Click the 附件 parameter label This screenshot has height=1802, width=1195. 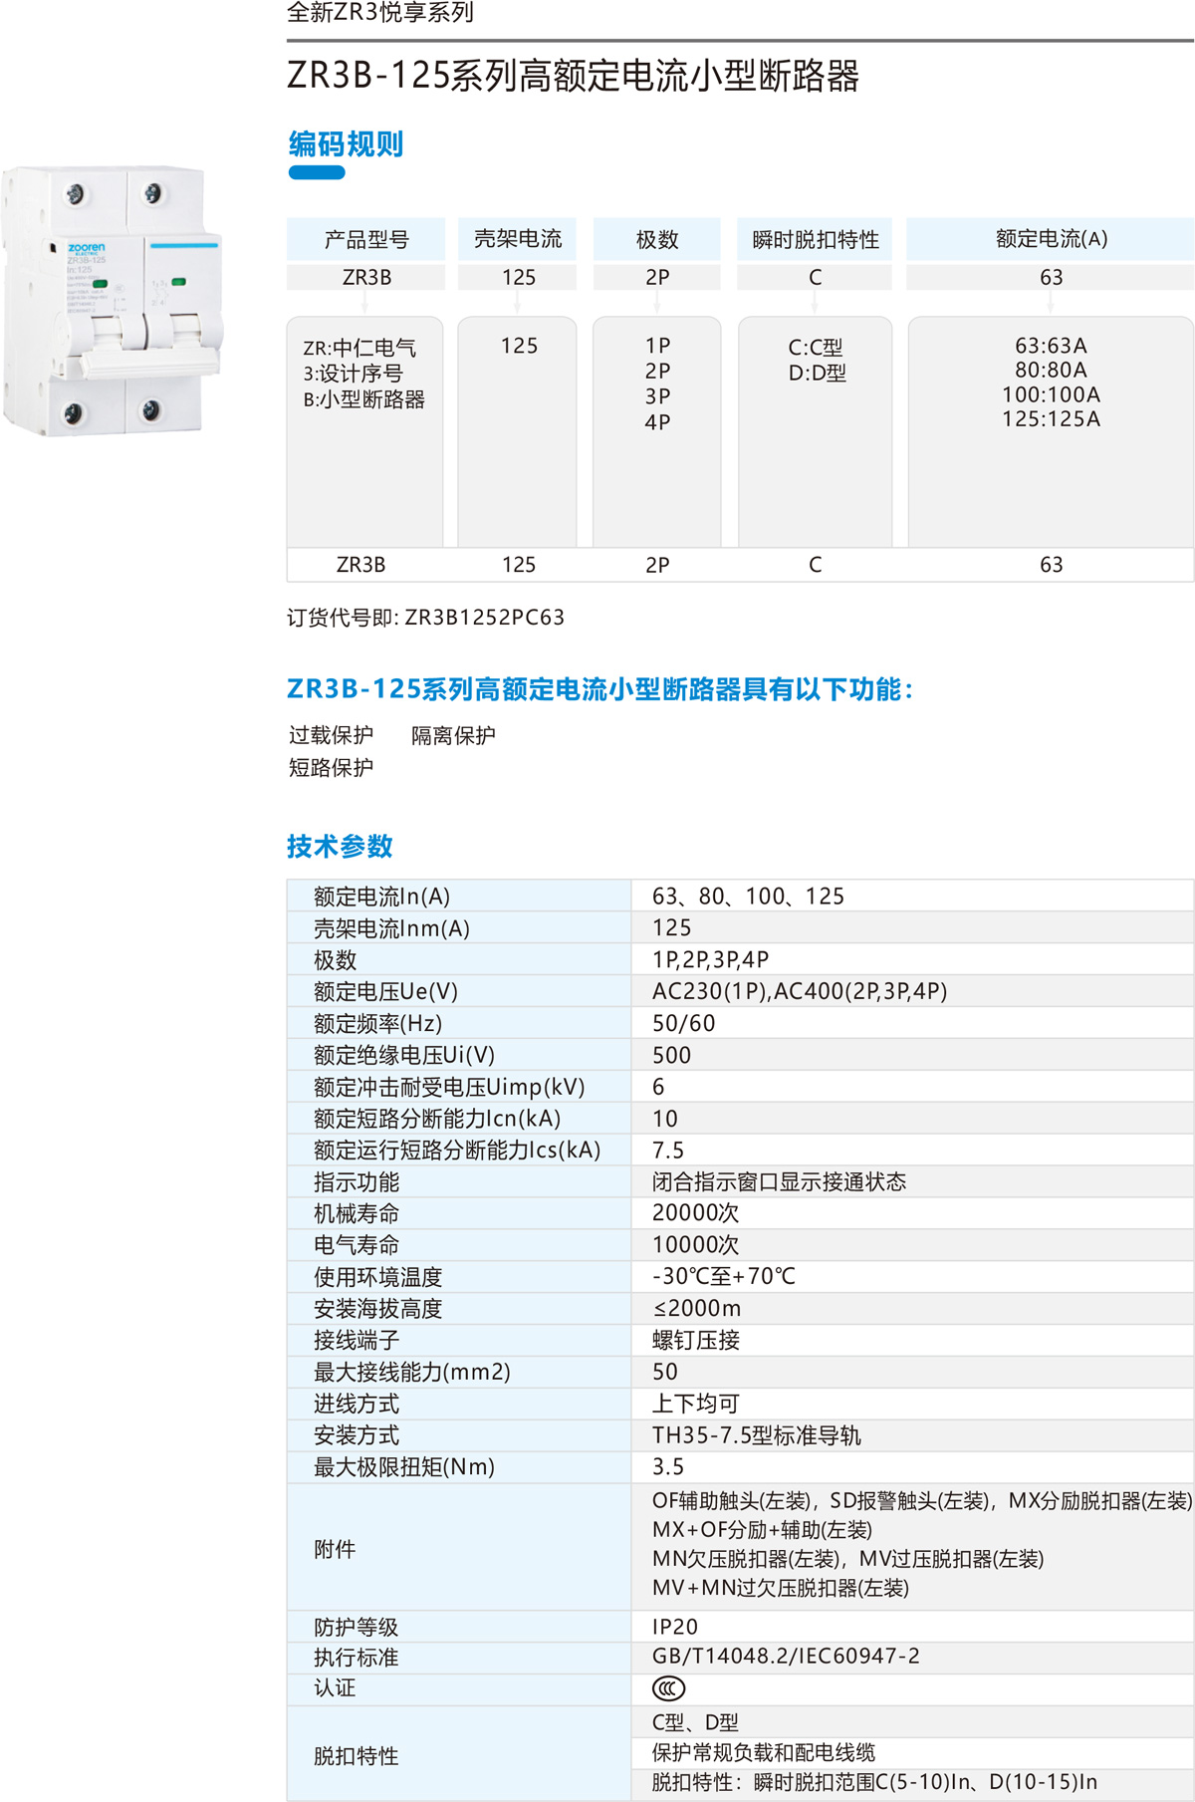[x=335, y=1550]
